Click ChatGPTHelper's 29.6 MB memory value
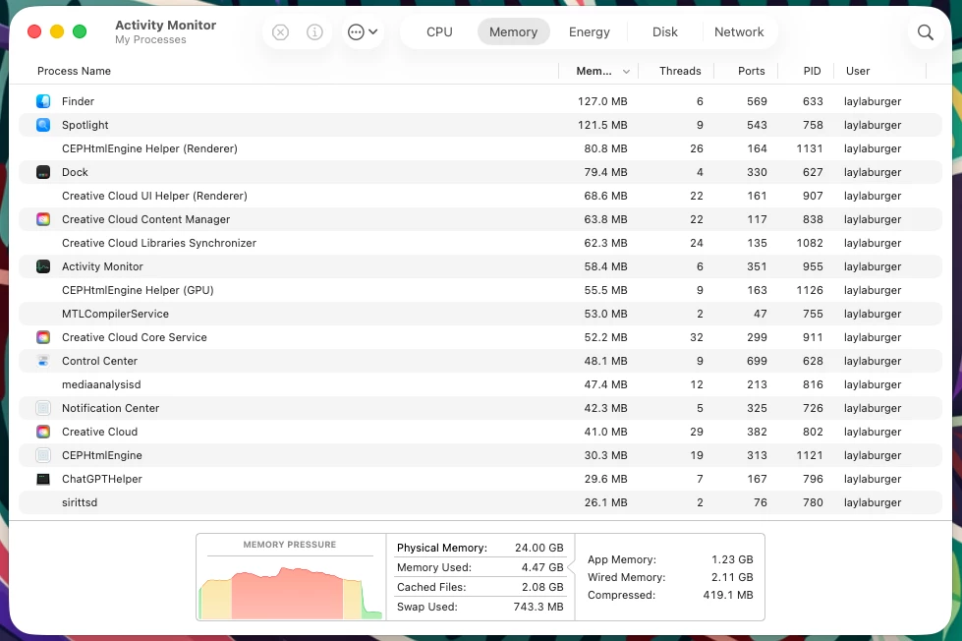The width and height of the screenshot is (962, 641). pyautogui.click(x=605, y=479)
